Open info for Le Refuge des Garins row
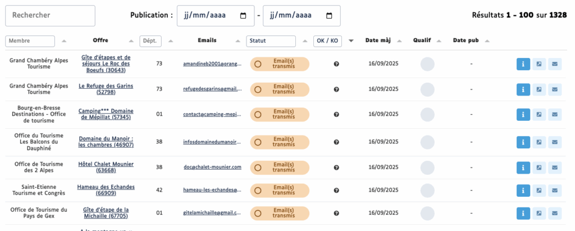Viewport: 575px width, 231px height. click(523, 89)
